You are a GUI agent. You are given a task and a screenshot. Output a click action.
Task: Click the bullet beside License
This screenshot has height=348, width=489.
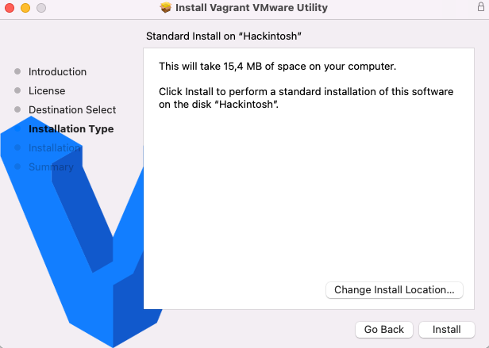point(17,90)
